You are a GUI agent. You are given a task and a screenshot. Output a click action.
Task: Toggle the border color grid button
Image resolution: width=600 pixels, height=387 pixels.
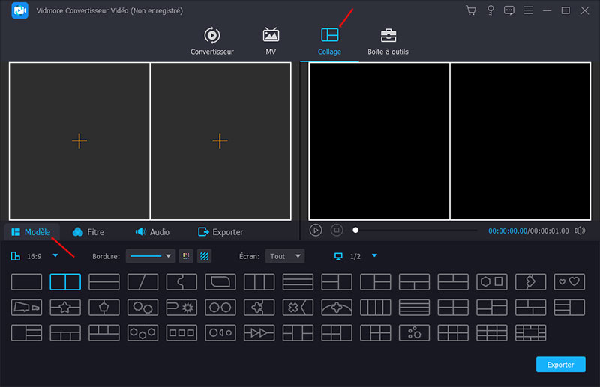[186, 256]
